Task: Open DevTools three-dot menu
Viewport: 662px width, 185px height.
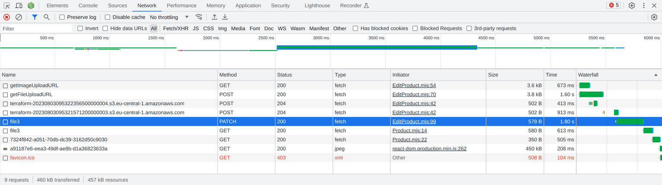Action: [644, 6]
